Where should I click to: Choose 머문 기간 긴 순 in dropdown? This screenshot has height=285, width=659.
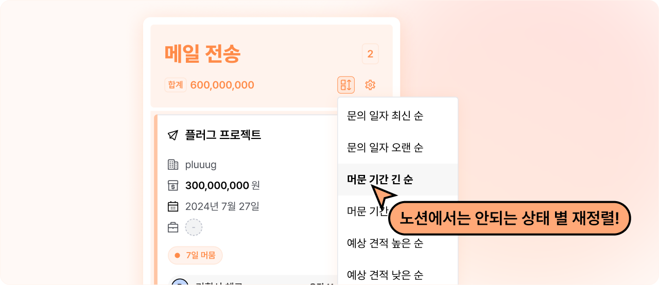(398, 180)
